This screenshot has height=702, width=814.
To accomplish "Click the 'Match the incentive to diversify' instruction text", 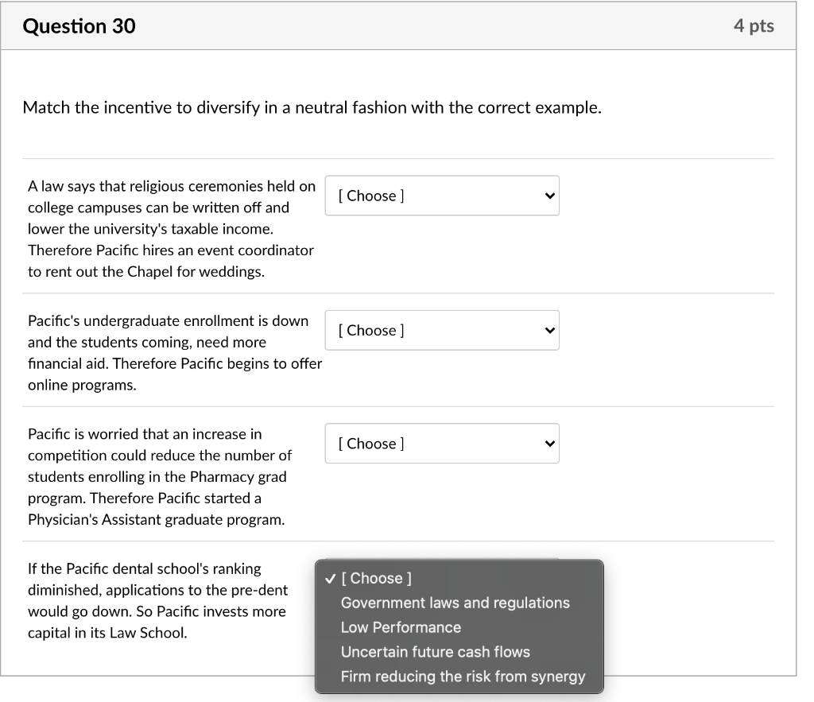I will (x=312, y=107).
